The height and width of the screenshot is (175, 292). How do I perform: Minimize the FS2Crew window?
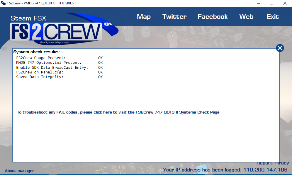coord(258,3)
